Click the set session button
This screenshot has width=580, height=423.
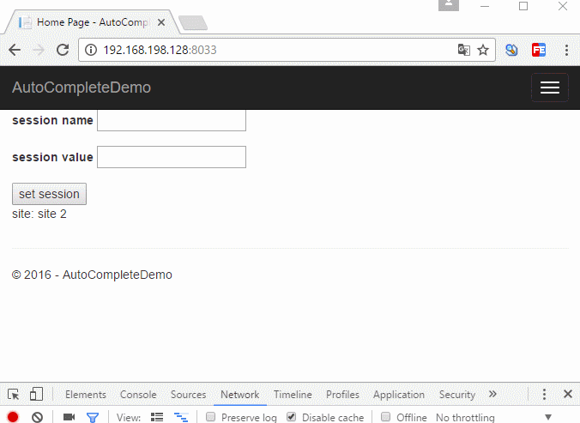tap(49, 194)
